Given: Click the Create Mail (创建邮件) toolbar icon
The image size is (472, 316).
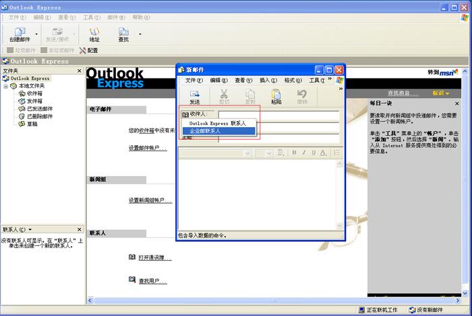Looking at the screenshot, I should pyautogui.click(x=20, y=34).
